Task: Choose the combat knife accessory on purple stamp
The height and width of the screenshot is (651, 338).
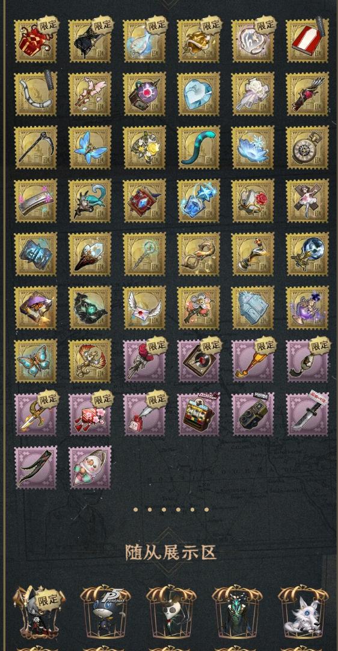Action: [x=307, y=414]
